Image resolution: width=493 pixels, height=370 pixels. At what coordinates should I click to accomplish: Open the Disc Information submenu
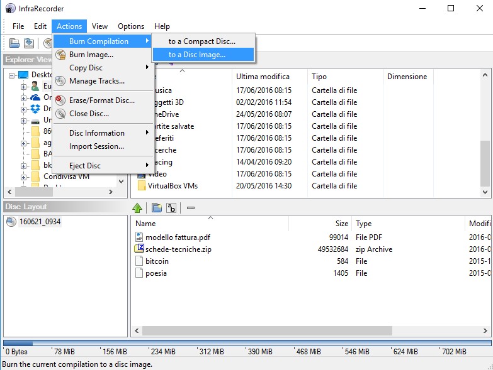point(103,133)
